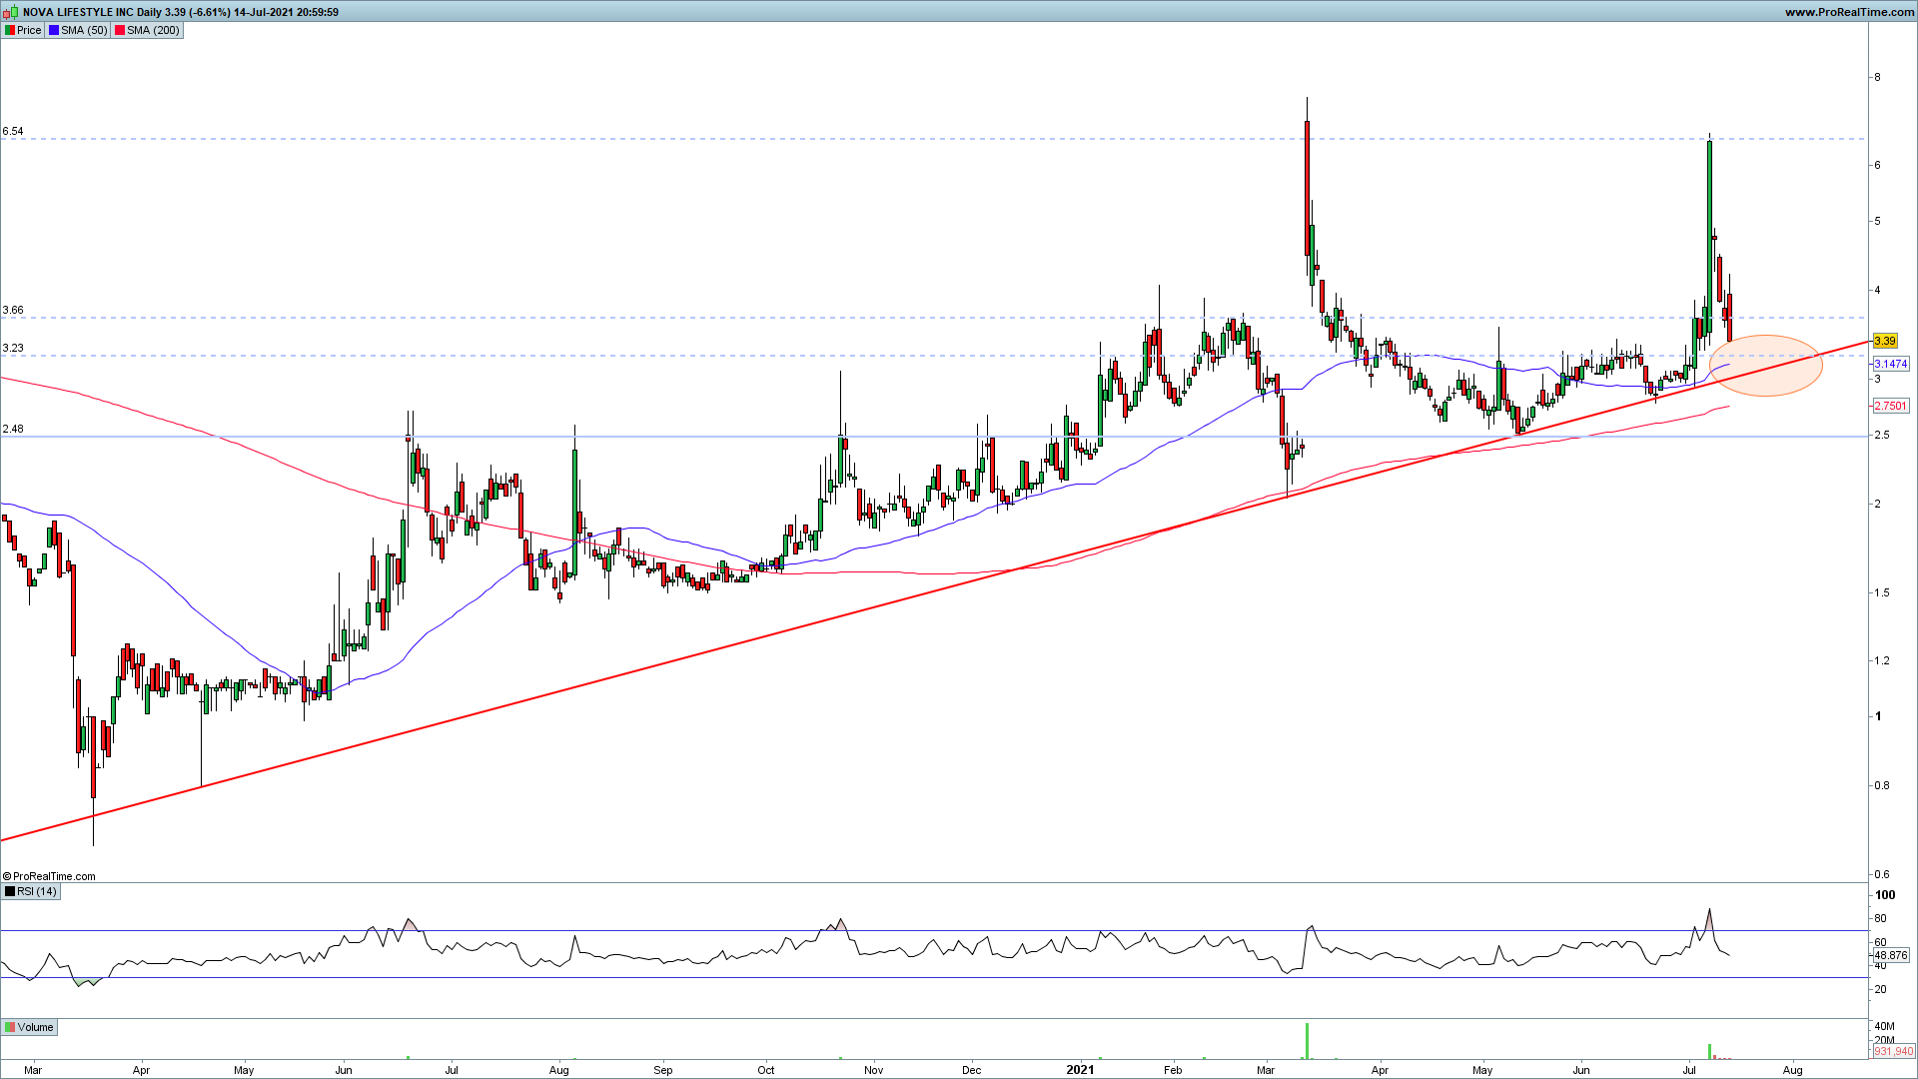
Task: Select the RSI (14) panel label
Action: 37,891
